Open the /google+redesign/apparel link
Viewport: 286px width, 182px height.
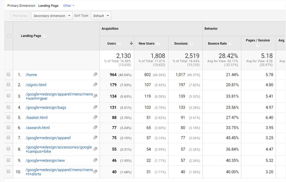(48, 138)
